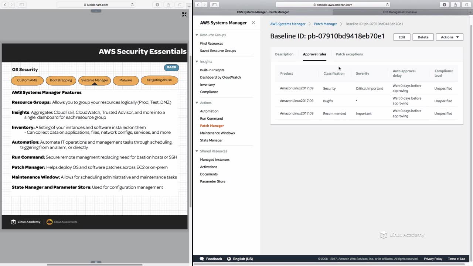Collapse the Resource Groups section
473x266 pixels.
click(197, 35)
